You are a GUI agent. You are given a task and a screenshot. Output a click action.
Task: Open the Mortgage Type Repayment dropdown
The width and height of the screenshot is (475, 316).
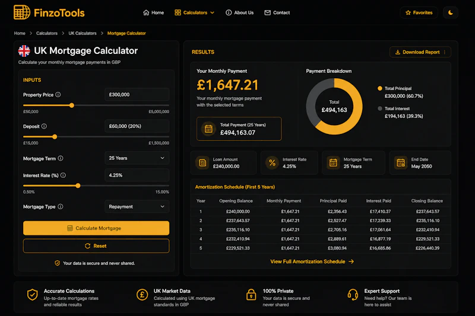tap(137, 206)
